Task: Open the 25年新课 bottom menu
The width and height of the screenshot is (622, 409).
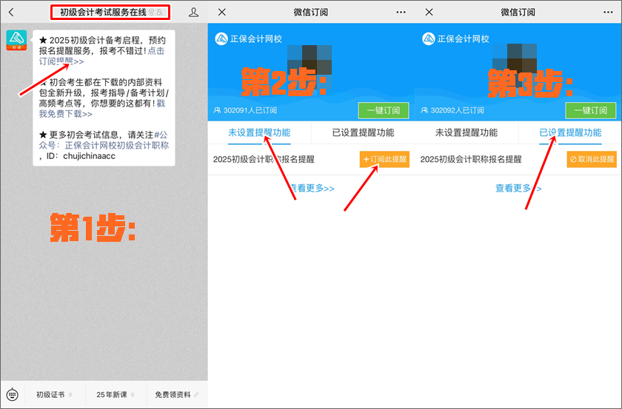Action: 116,395
